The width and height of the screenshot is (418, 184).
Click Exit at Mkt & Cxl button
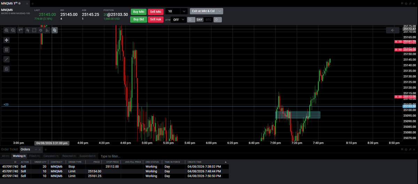pos(203,11)
